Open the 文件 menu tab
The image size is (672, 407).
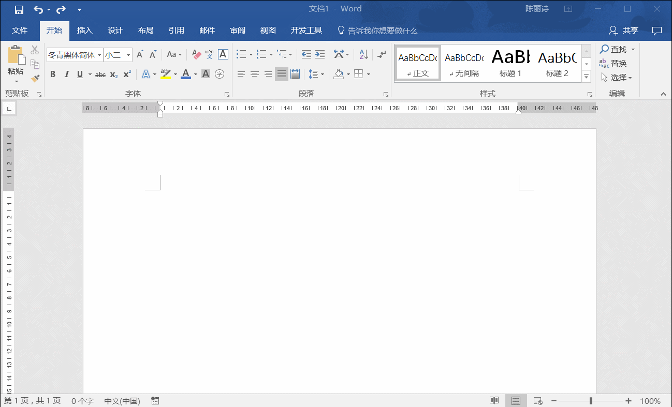click(20, 31)
